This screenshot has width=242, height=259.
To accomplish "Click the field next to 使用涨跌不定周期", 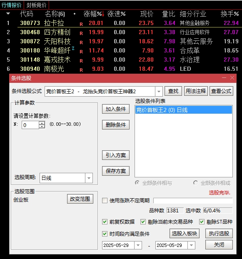I will 193,201.
